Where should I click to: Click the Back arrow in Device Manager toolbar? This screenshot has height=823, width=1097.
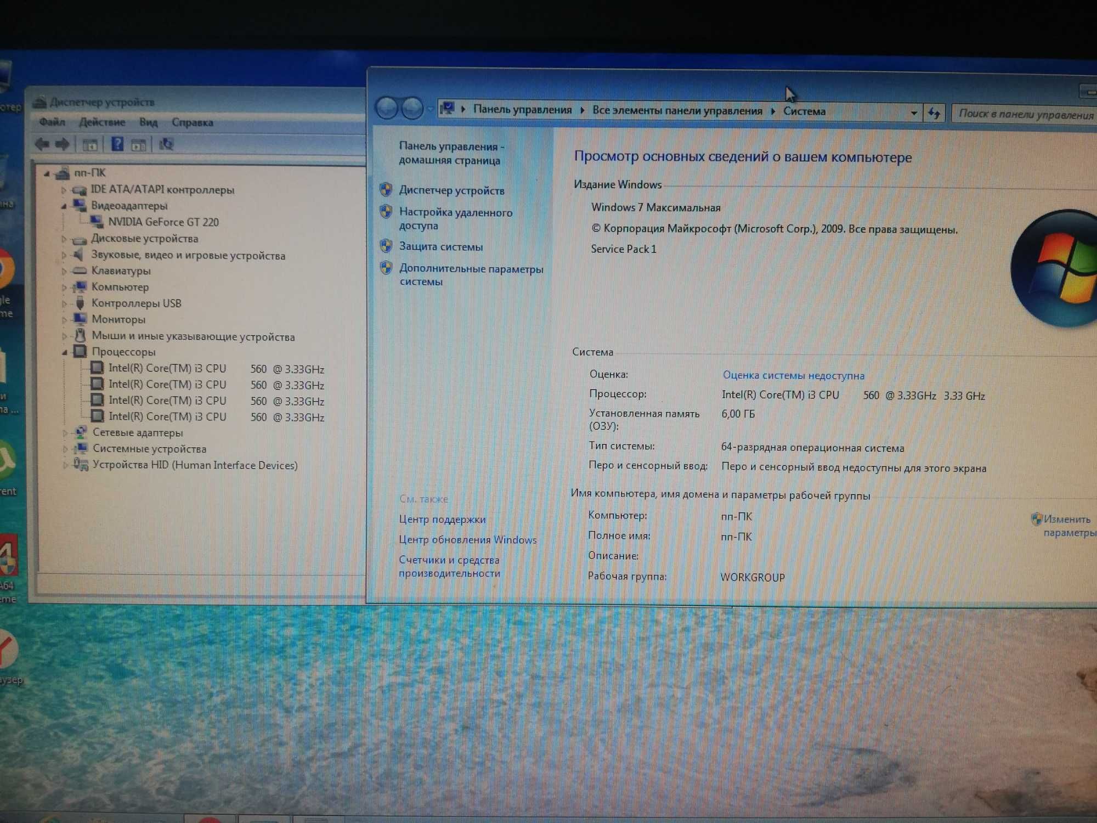pyautogui.click(x=42, y=144)
